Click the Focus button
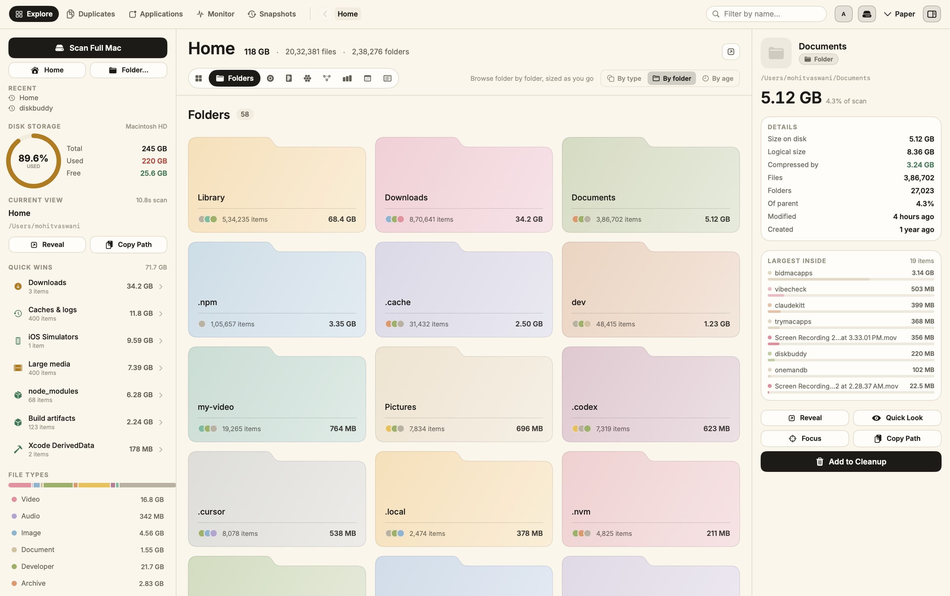 click(805, 439)
